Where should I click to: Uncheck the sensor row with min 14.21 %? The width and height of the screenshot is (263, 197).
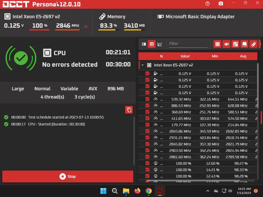[x=147, y=170]
